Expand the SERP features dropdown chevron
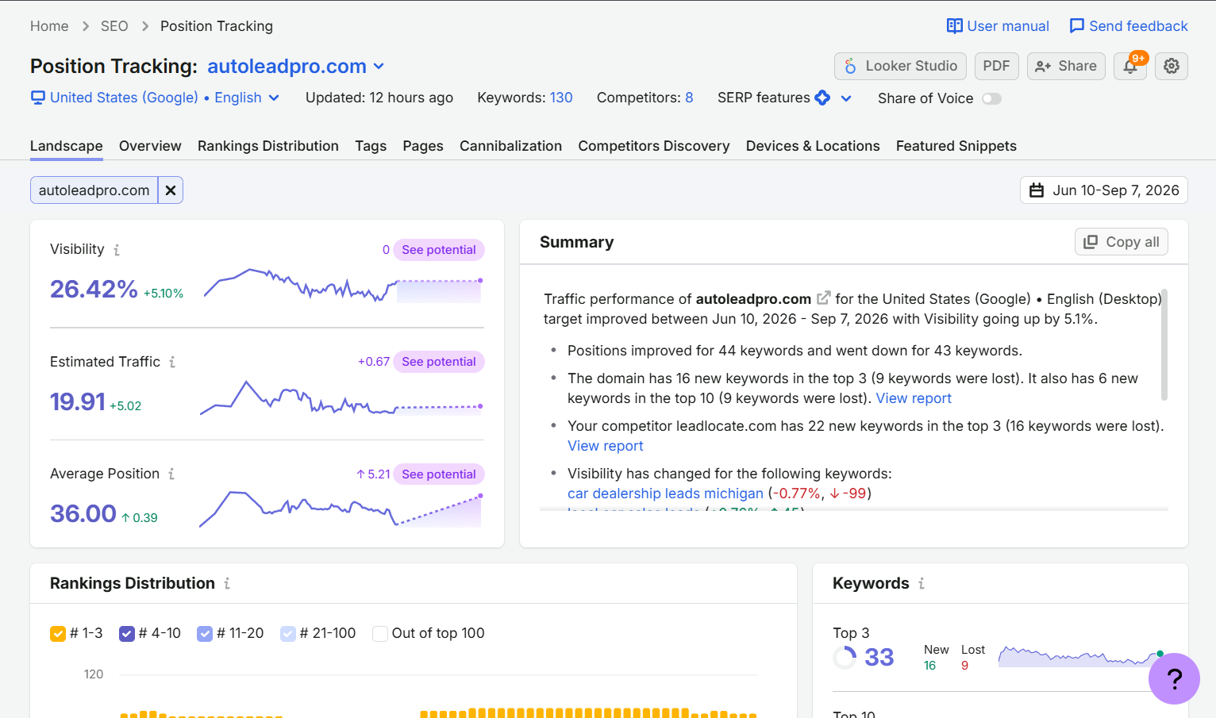 tap(846, 98)
